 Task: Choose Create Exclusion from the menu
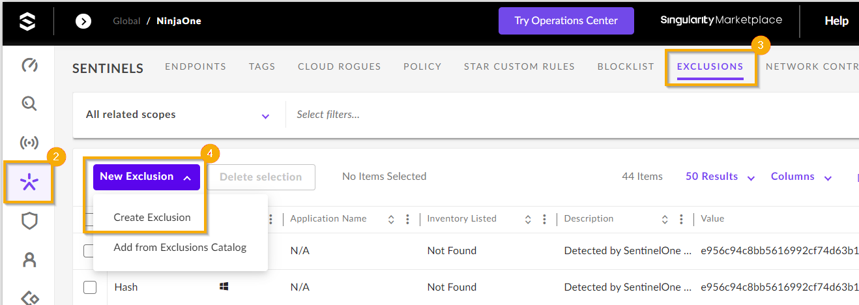click(x=152, y=218)
